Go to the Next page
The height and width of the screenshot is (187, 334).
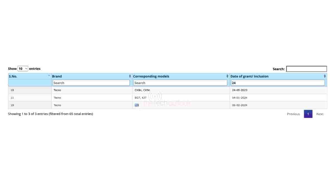320,114
